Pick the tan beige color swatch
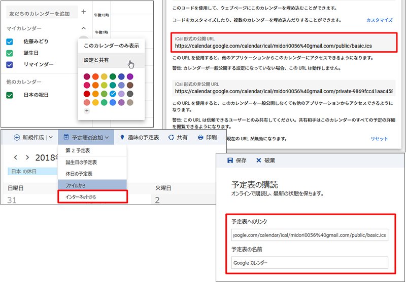Image resolution: width=406 pixels, height=282 pixels. point(130,102)
